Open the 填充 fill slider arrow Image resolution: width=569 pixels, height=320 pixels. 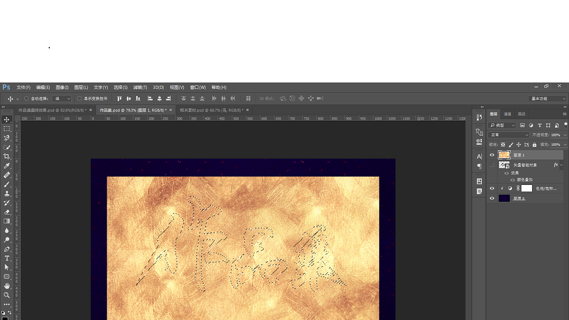click(565, 145)
